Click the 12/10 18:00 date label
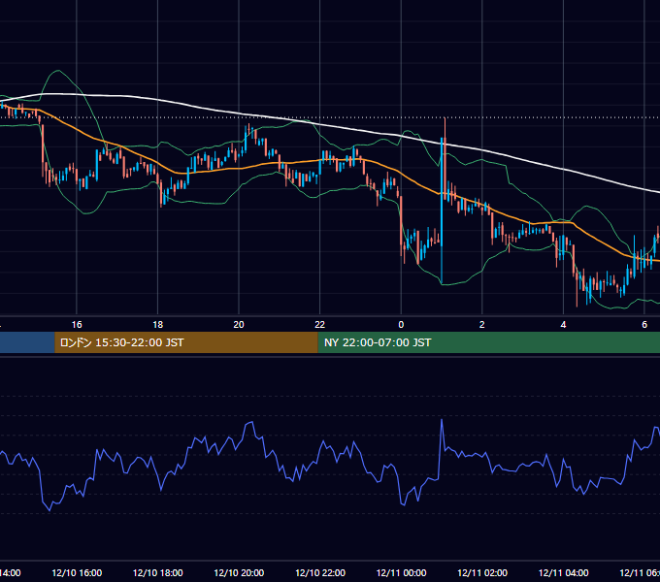The height and width of the screenshot is (582, 660). coord(158,572)
